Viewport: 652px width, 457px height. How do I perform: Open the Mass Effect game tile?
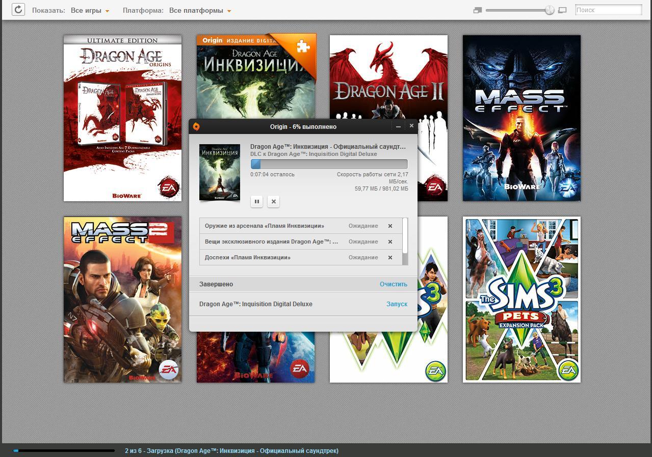coord(521,118)
